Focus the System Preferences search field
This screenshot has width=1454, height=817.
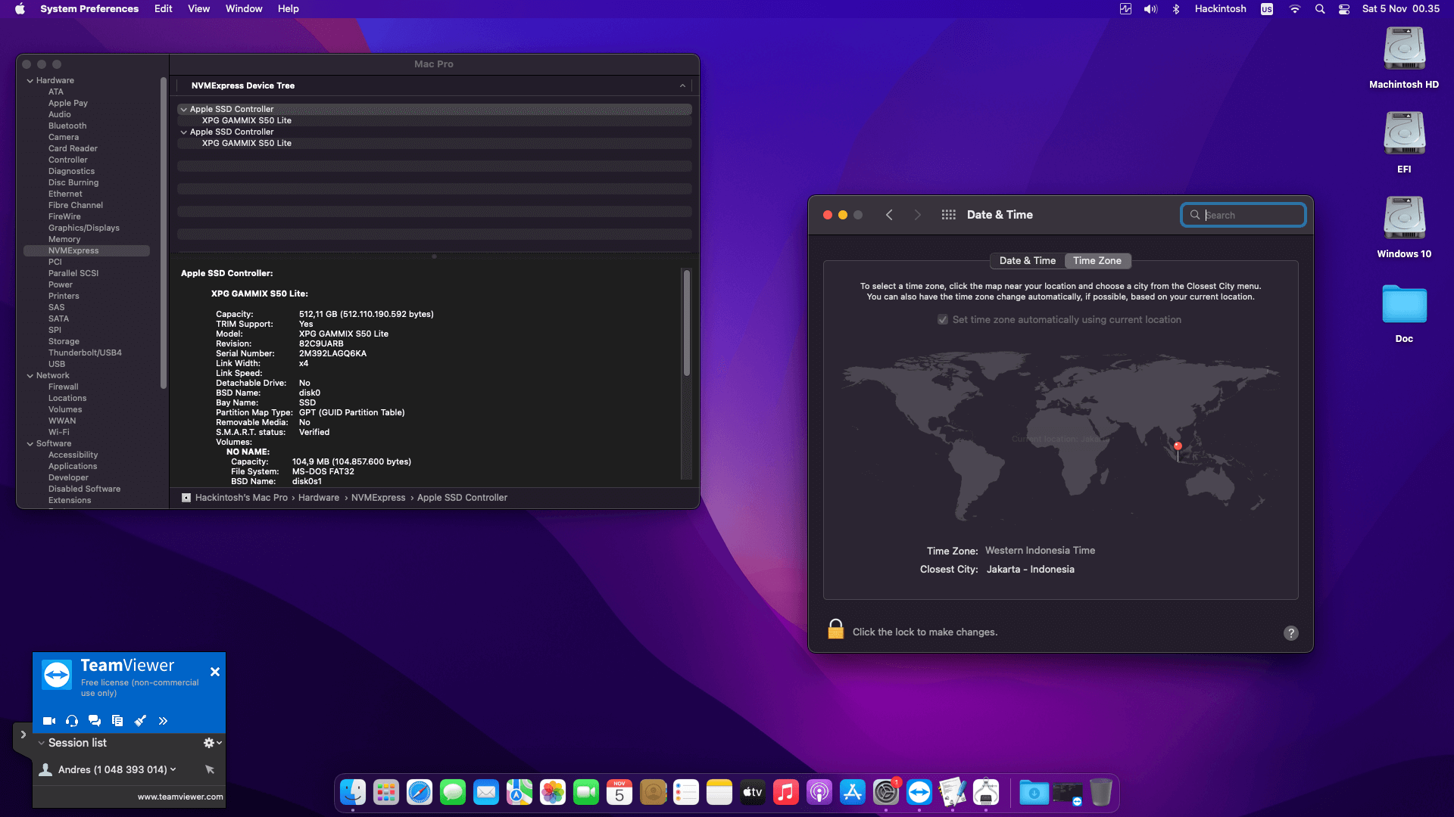point(1243,215)
